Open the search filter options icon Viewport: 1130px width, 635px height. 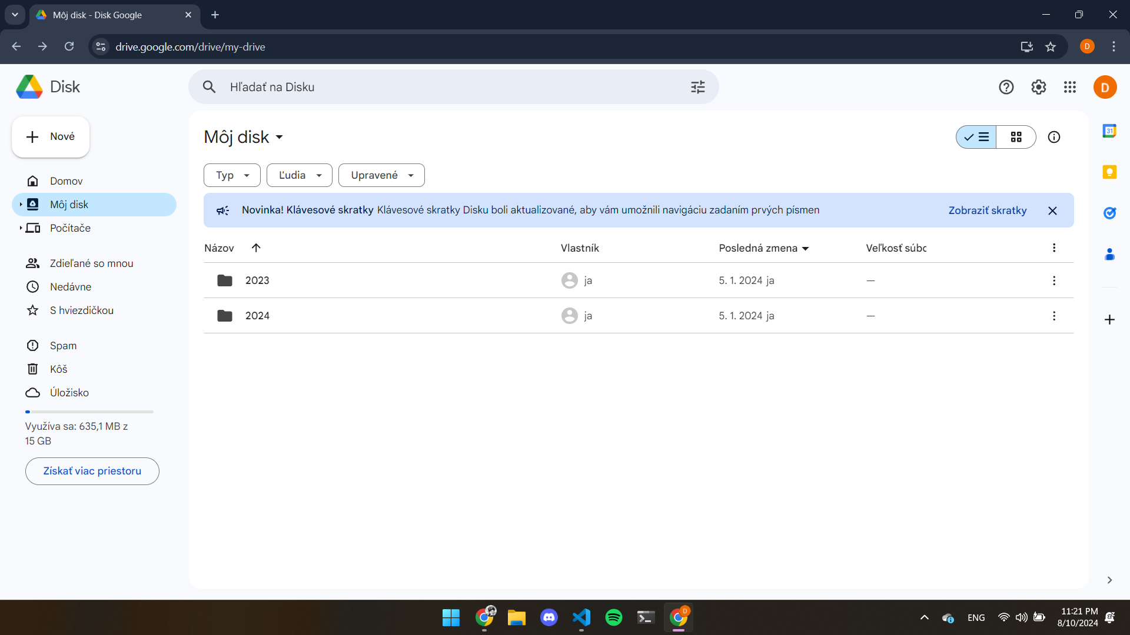click(x=697, y=87)
